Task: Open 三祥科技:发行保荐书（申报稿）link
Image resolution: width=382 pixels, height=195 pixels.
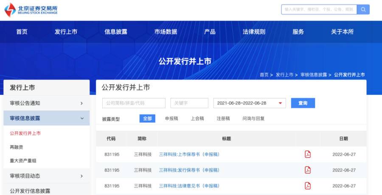Action: (x=189, y=170)
